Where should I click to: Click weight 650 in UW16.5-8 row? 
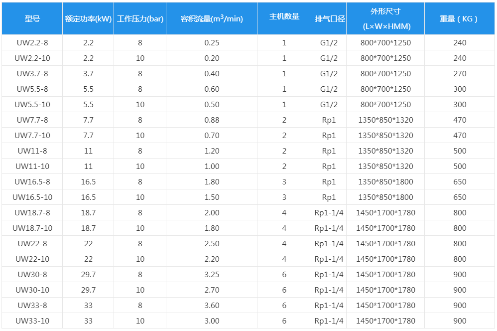(x=460, y=182)
